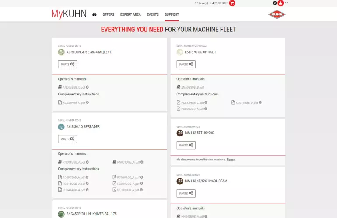Image resolution: width=337 pixels, height=218 pixels.
Task: Open PARTS for MM183 4E/5/6 H960L BEAM
Action: [186, 194]
